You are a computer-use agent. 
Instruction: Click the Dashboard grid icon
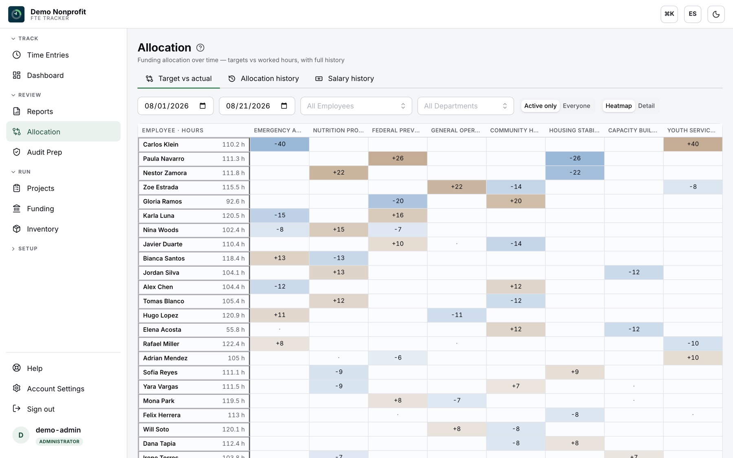pos(17,75)
